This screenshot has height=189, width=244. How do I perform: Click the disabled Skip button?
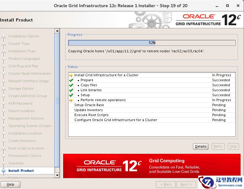click(x=233, y=146)
